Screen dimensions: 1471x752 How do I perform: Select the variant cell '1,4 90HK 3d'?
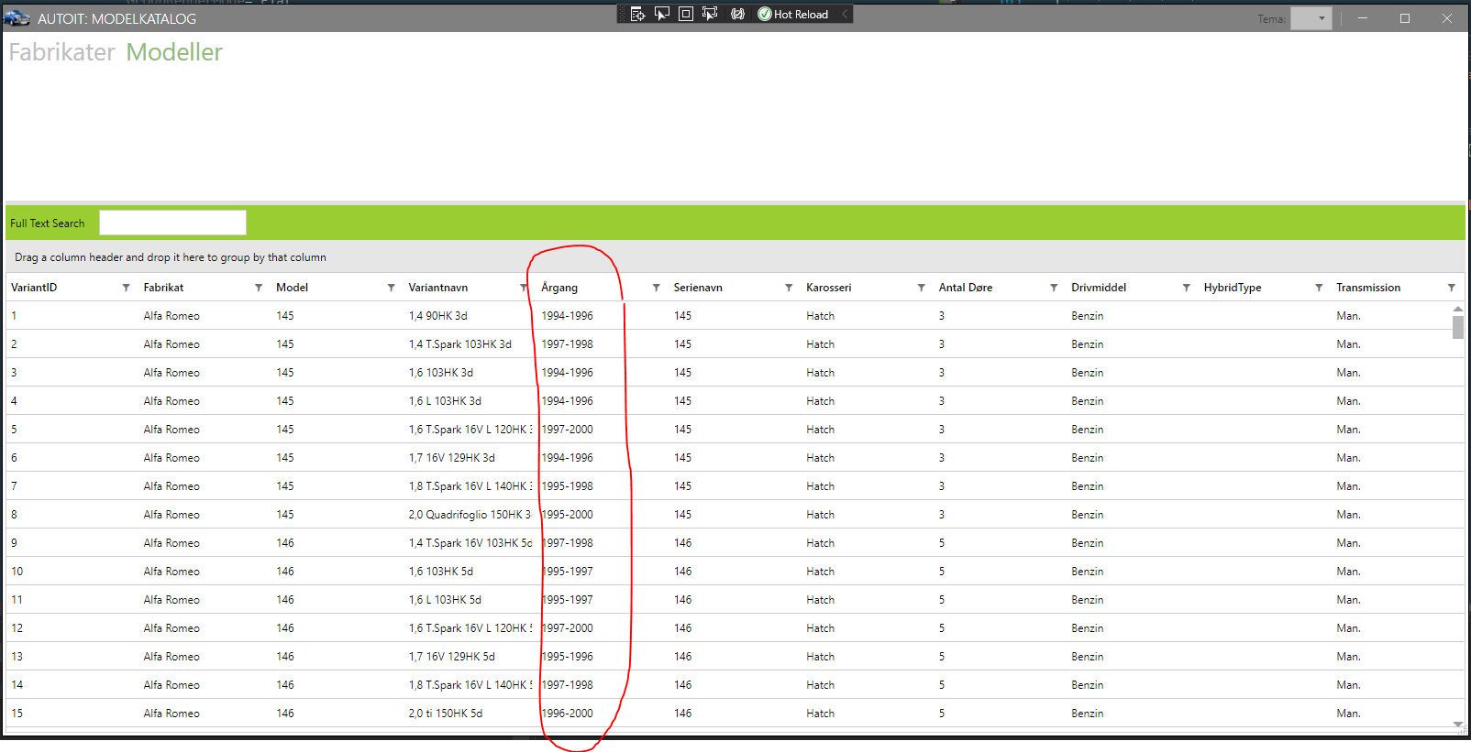point(438,316)
